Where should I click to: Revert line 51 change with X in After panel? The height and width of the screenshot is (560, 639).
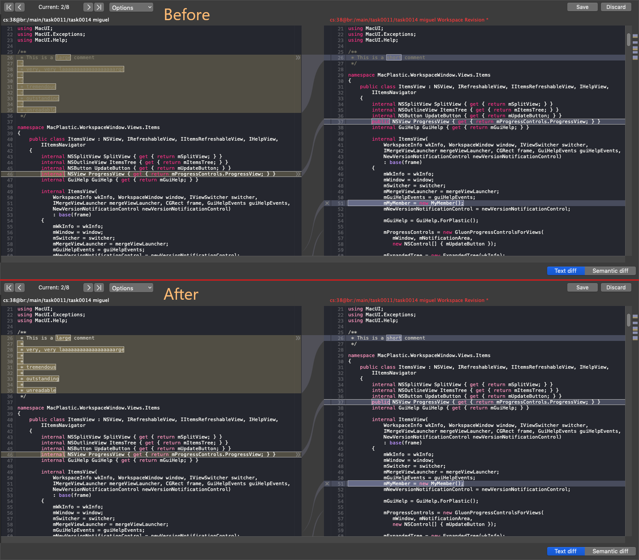327,484
